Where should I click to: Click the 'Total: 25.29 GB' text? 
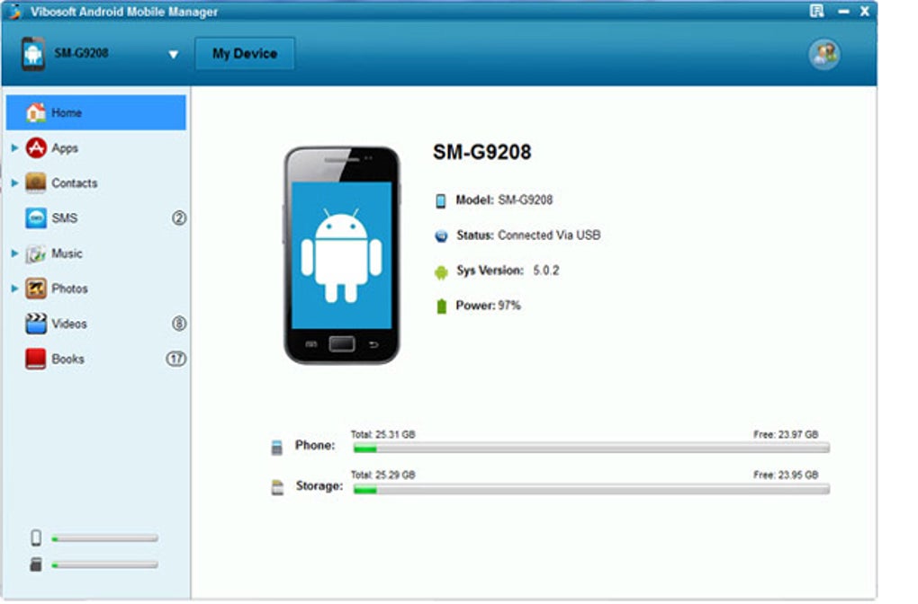pyautogui.click(x=382, y=475)
